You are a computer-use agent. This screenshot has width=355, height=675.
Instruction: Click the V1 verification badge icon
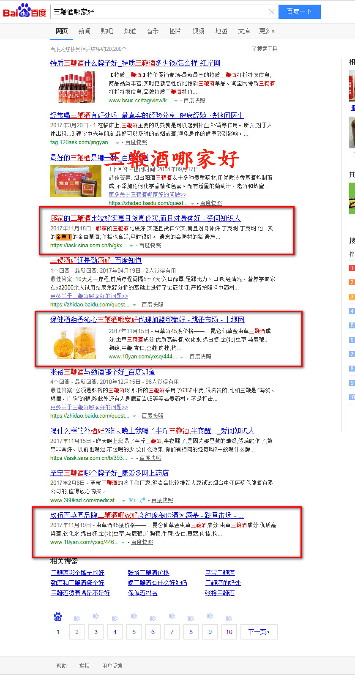pos(132,500)
